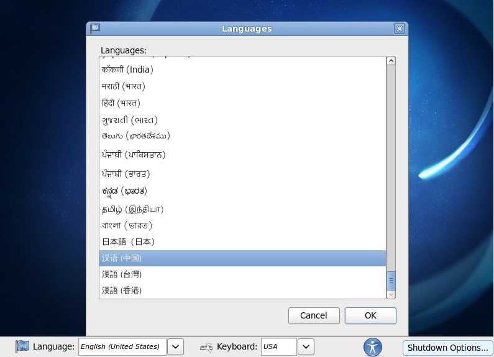Select 漢語 (香港) language row

coord(242,291)
